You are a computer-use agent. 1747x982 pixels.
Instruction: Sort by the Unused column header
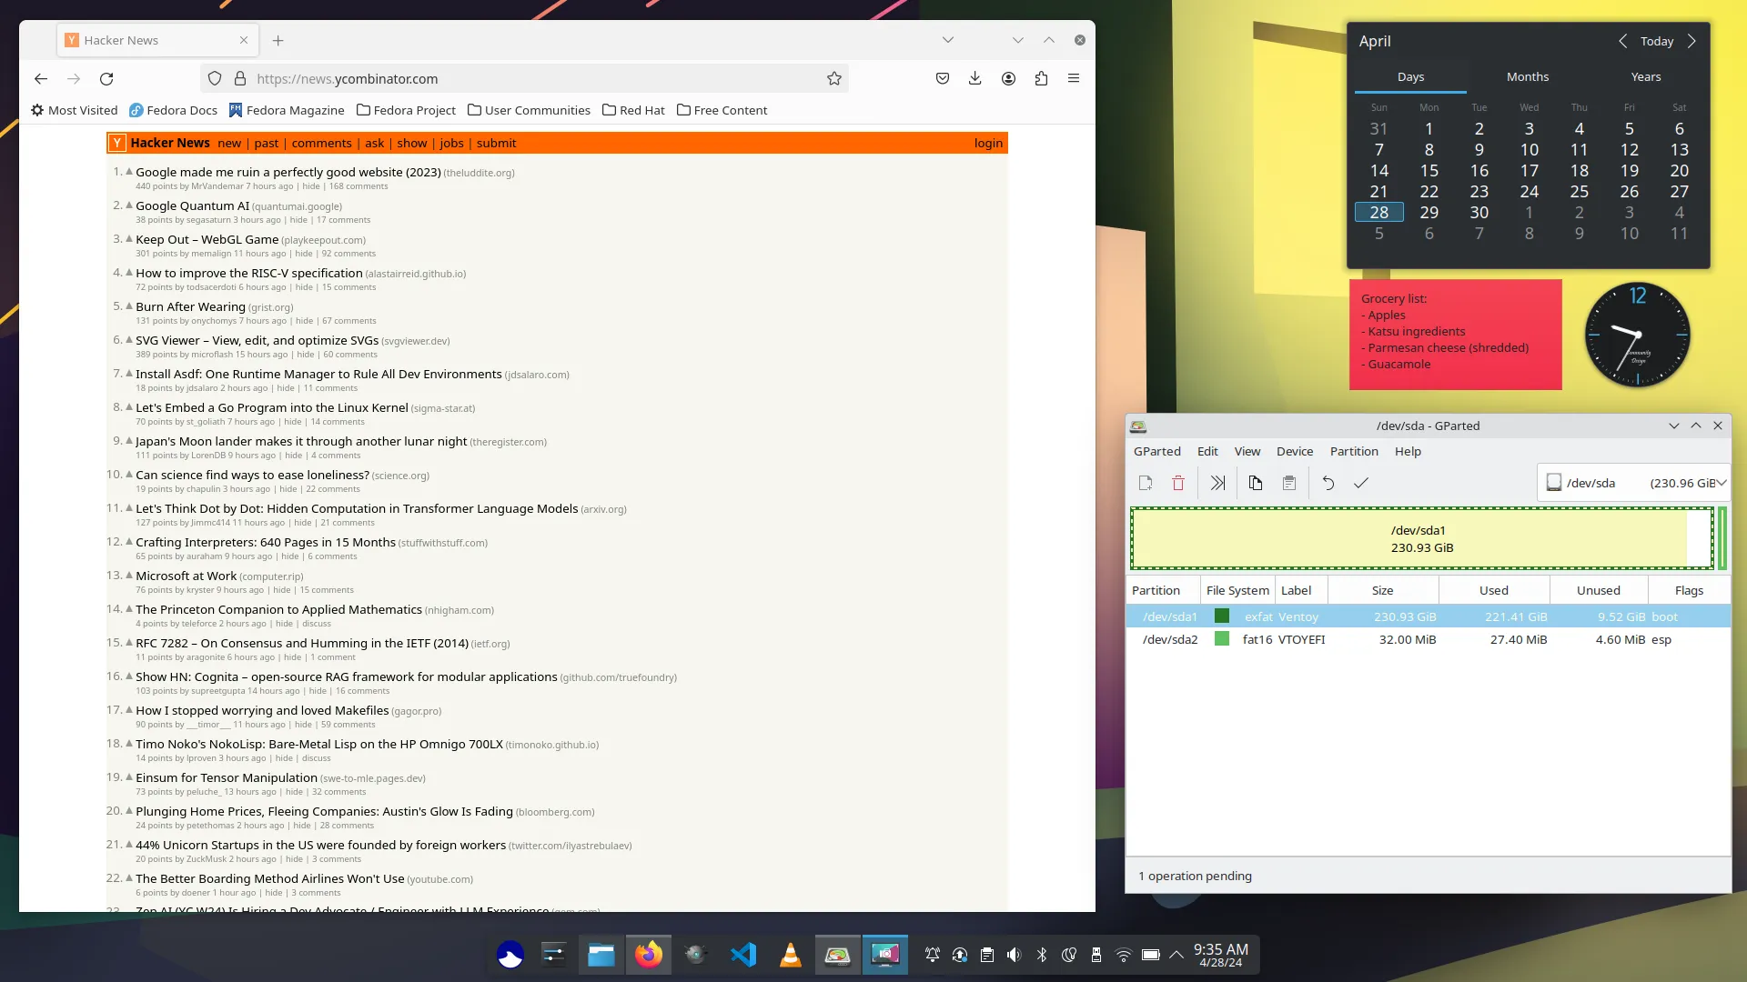point(1599,591)
